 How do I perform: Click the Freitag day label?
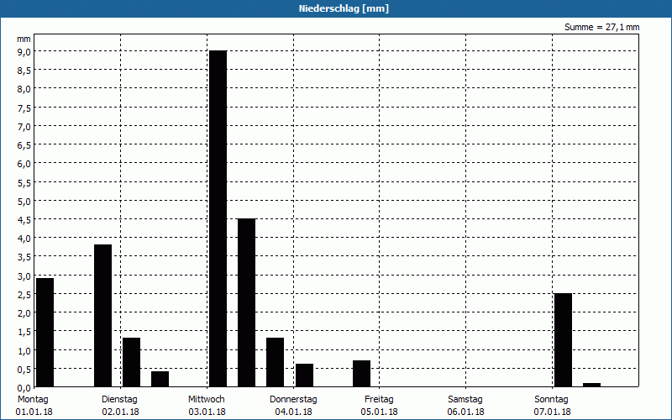(x=379, y=400)
